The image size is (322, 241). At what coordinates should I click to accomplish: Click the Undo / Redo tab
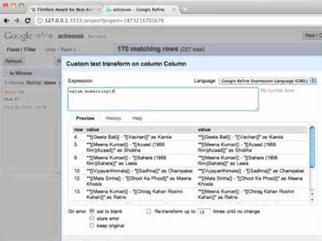point(60,50)
